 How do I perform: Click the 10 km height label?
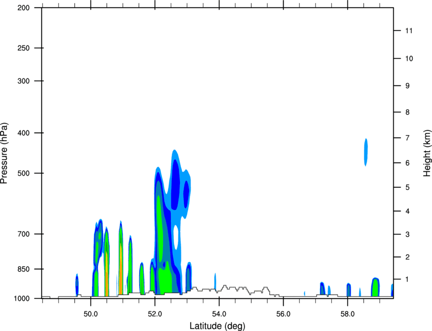tap(409, 59)
